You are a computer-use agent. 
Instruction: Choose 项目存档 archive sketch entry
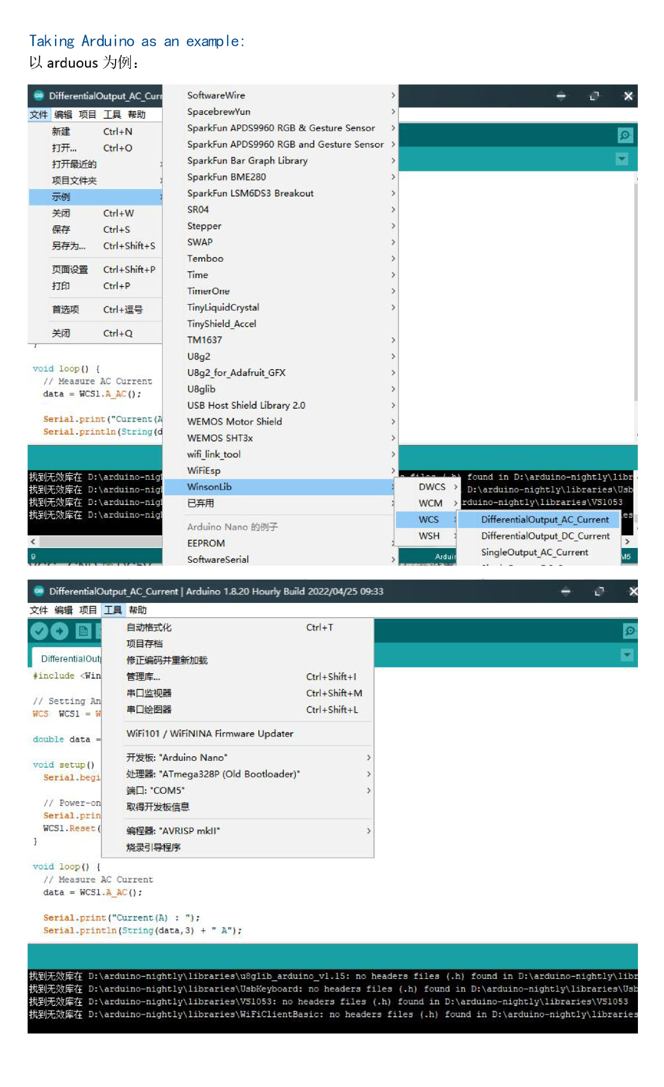pos(237,644)
